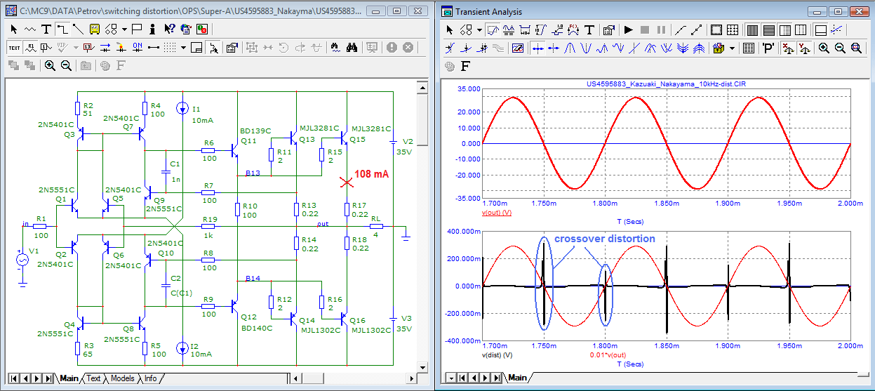Select text tool in Transient Analysis toolbar
Viewport: 875px width, 391px height.
point(589,29)
